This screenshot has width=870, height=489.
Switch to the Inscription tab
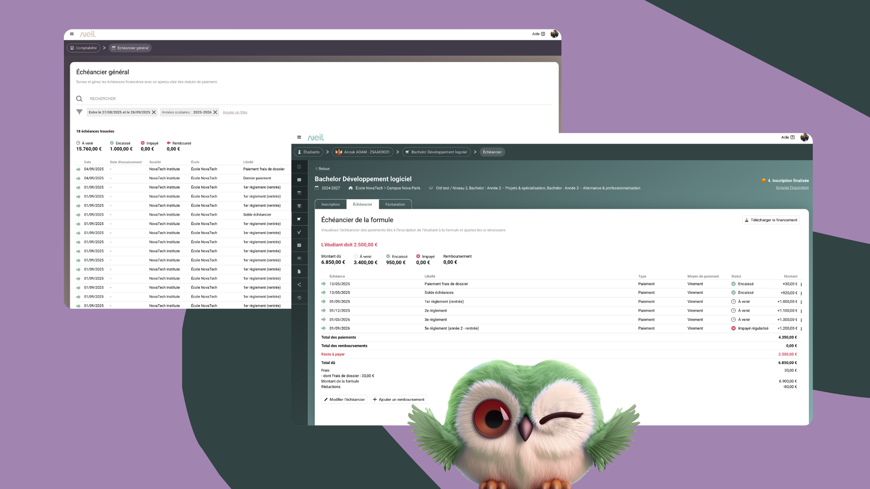(330, 205)
